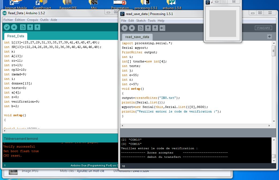Screen dimensions: 279x180
Task: Open the Internet Mobile desktop shortcut
Action: (16, 5)
